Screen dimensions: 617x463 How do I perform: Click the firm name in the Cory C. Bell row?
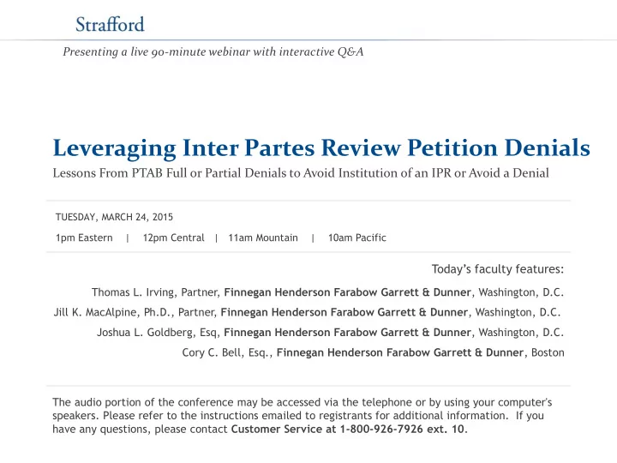pyautogui.click(x=400, y=352)
